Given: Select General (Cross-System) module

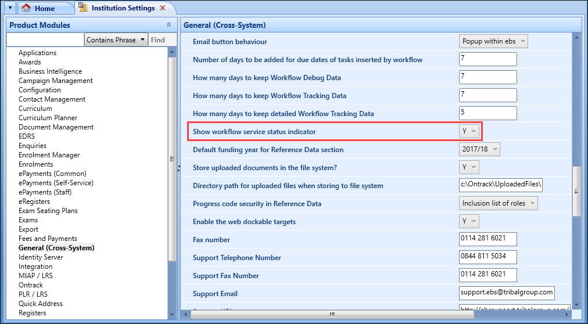Looking at the screenshot, I should click(56, 248).
